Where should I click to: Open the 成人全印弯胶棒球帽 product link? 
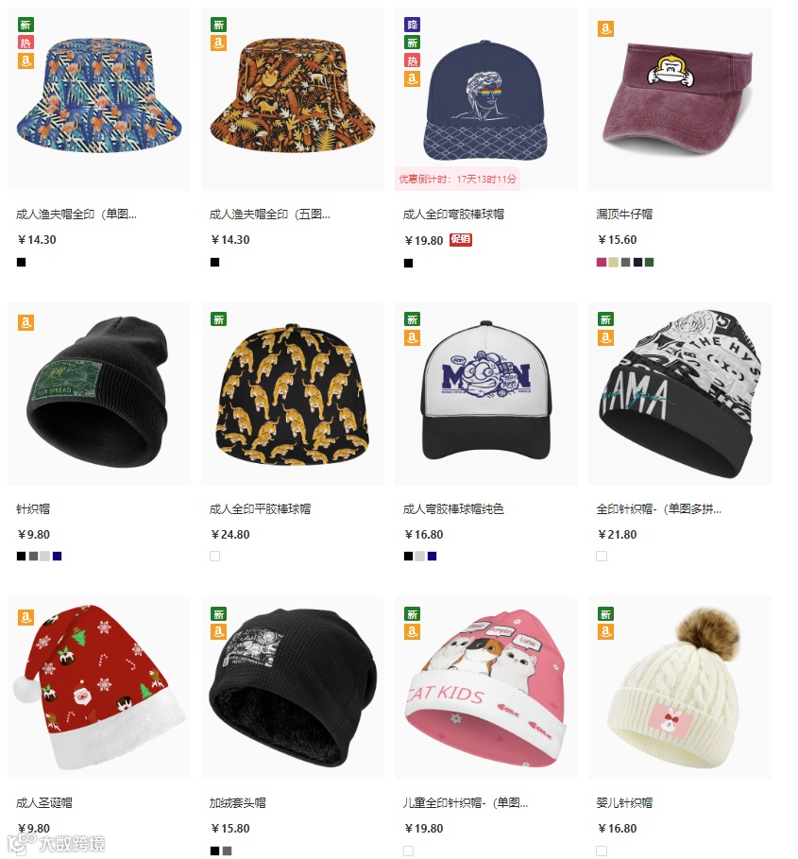(453, 215)
